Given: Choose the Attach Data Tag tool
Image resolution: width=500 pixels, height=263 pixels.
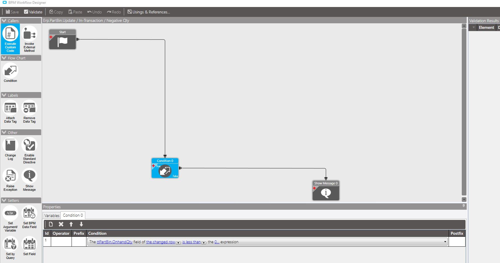Looking at the screenshot, I should click(11, 112).
